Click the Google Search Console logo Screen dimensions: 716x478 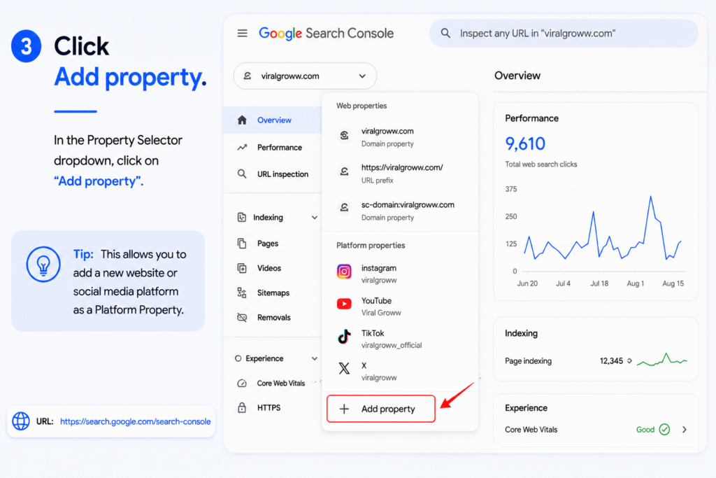point(326,34)
